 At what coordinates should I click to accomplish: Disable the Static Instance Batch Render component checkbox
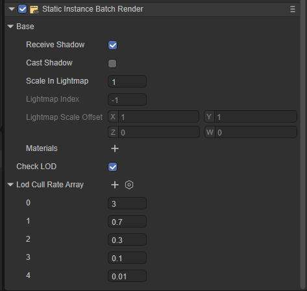tap(23, 9)
